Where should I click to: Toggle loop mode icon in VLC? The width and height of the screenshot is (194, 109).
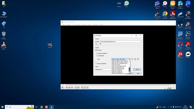pyautogui.click(x=85, y=88)
